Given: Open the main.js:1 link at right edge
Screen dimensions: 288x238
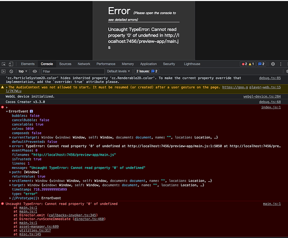Looking at the screenshot, I should point(272,204).
